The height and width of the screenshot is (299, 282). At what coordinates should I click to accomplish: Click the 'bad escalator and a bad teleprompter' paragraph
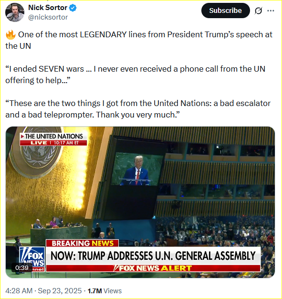tap(138, 109)
